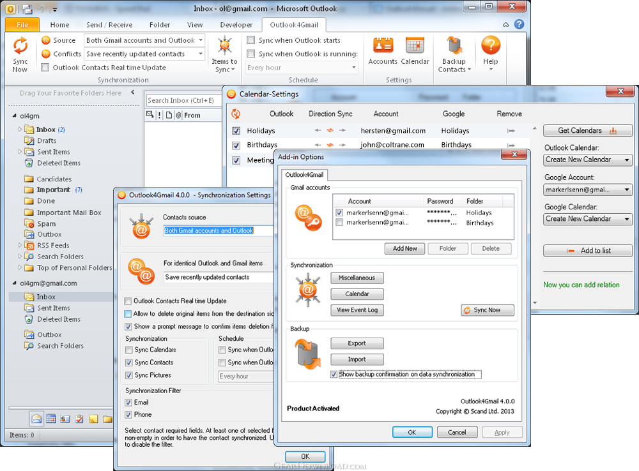
Task: Toggle first markerlsenn Gmail account checkbox
Action: (x=339, y=213)
